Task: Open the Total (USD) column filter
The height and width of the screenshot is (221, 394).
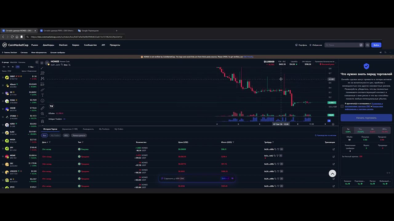Action: click(x=233, y=142)
